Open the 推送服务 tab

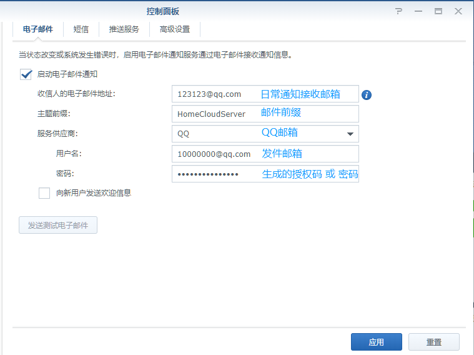point(124,29)
